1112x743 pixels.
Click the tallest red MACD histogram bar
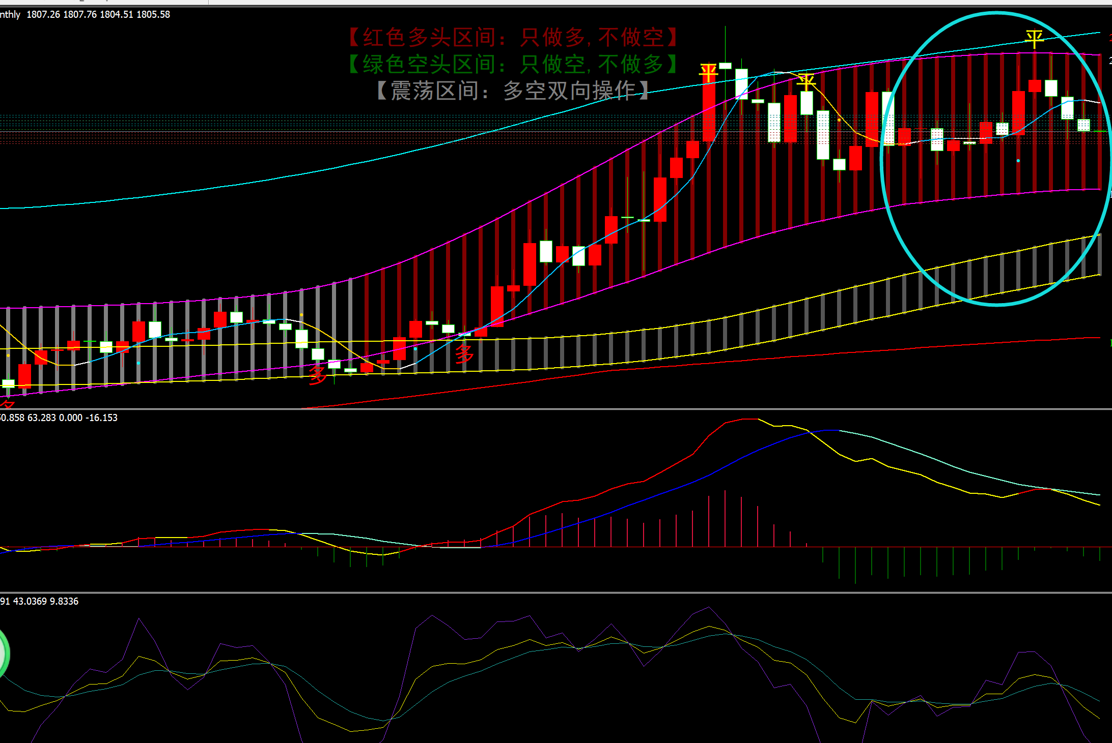point(725,519)
